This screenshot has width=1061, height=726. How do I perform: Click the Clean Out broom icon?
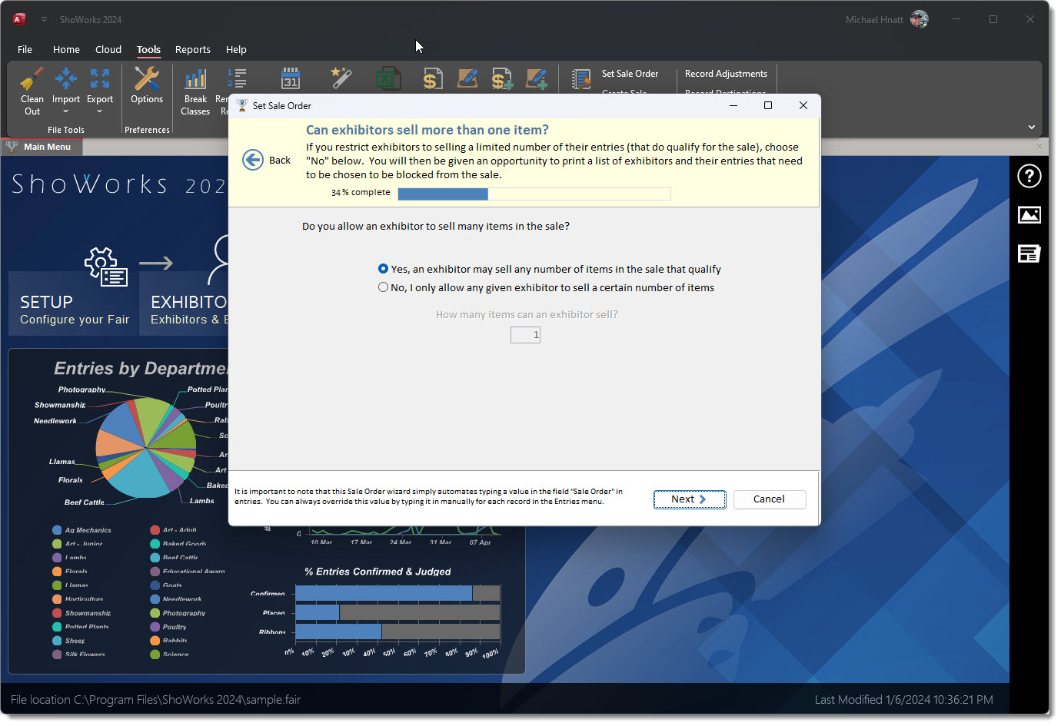click(32, 79)
